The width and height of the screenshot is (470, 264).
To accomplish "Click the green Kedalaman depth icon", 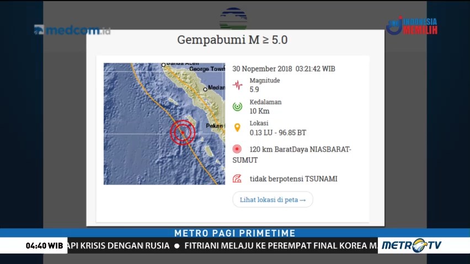I will click(x=237, y=107).
